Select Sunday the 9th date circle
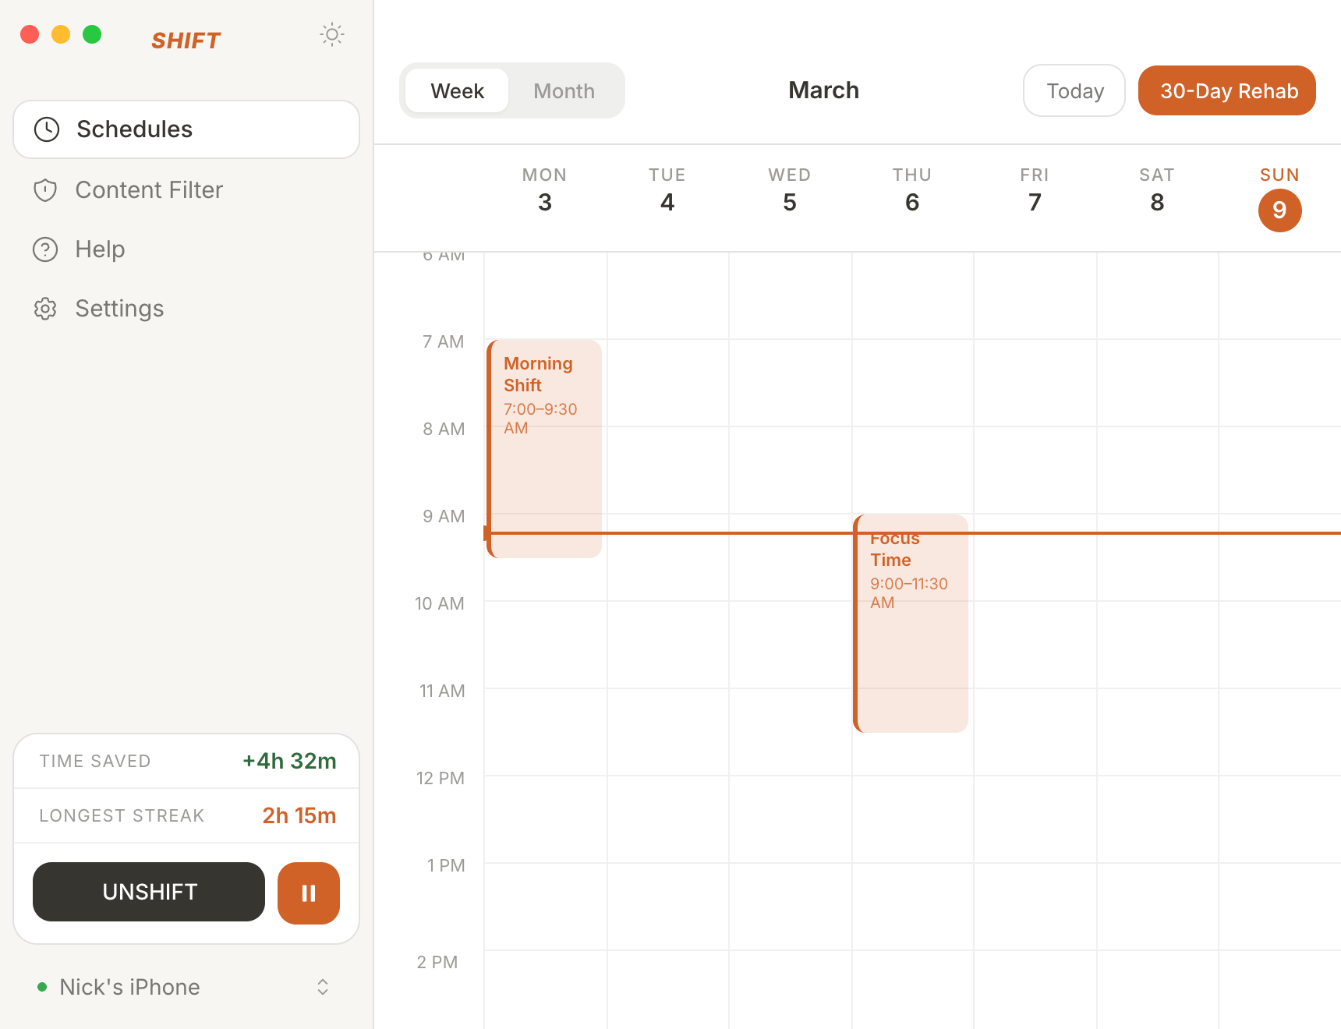This screenshot has height=1029, width=1341. click(1279, 210)
